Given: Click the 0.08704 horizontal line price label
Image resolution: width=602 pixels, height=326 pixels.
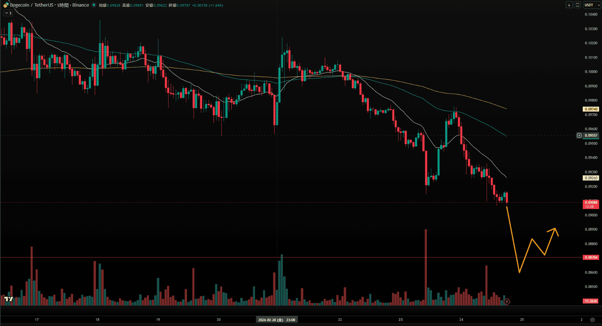Looking at the screenshot, I should [591, 257].
